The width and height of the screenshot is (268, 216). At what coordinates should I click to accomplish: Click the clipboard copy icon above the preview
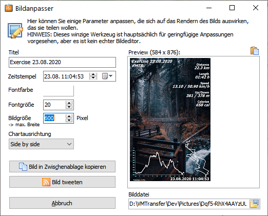[x=255, y=51]
